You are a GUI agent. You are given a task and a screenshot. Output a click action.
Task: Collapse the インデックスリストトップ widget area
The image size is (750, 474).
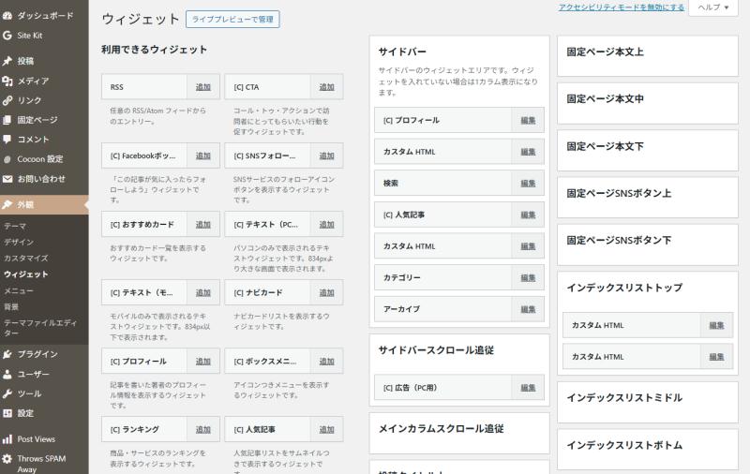click(x=647, y=288)
